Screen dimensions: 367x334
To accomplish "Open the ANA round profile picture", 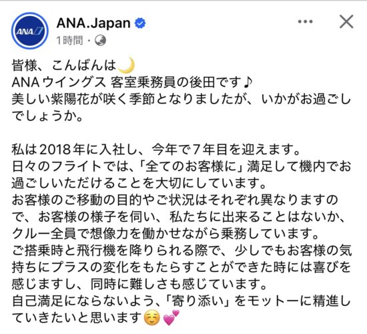I will click(x=30, y=31).
